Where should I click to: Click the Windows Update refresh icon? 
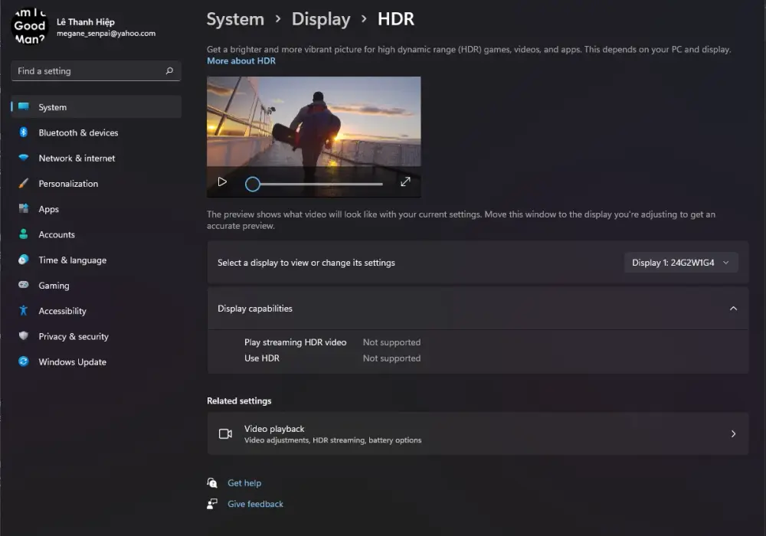pyautogui.click(x=24, y=361)
